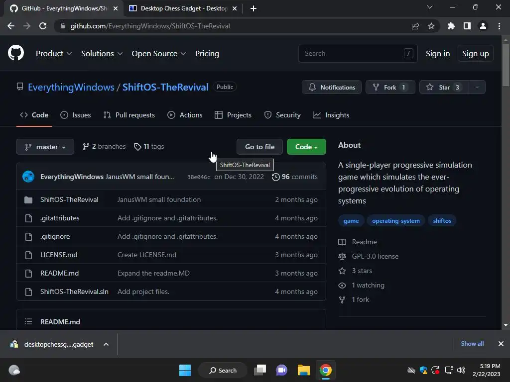Viewport: 510px width, 382px height.
Task: Click the GitHub search field
Action: click(358, 53)
